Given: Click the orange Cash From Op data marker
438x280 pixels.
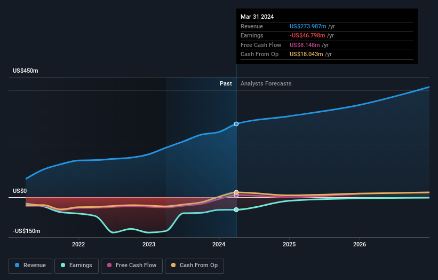Looking at the screenshot, I should [236, 192].
